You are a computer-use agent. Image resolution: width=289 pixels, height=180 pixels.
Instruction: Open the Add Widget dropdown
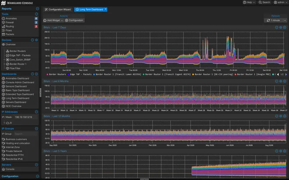pyautogui.click(x=53, y=21)
